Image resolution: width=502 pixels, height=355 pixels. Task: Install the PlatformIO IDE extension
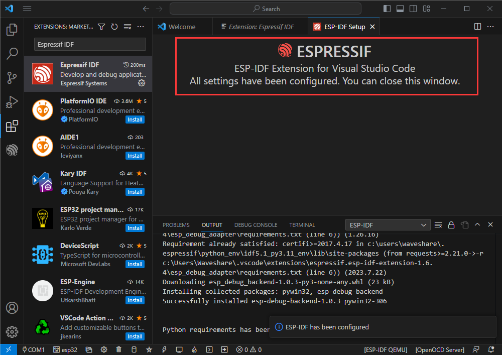point(135,120)
